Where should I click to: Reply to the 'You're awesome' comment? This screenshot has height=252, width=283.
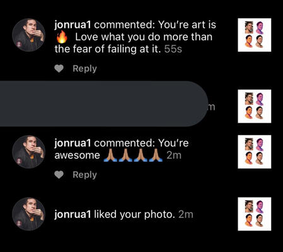point(84,175)
